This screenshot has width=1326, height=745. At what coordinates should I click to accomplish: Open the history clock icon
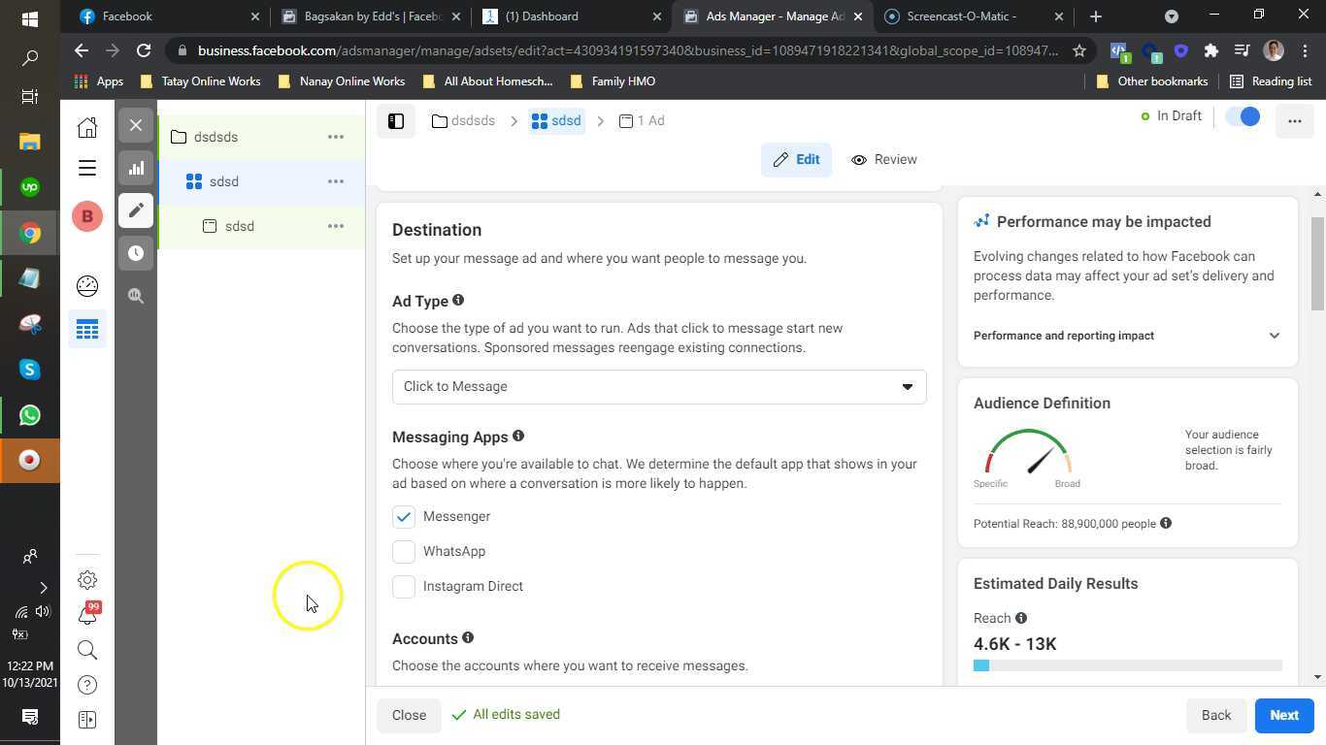[x=136, y=253]
